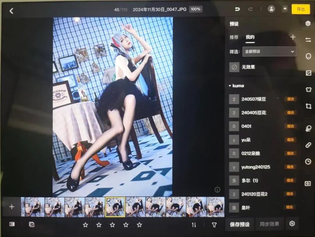Open the filter funnel icon
Screen dimensions: 315x237
pos(214,225)
